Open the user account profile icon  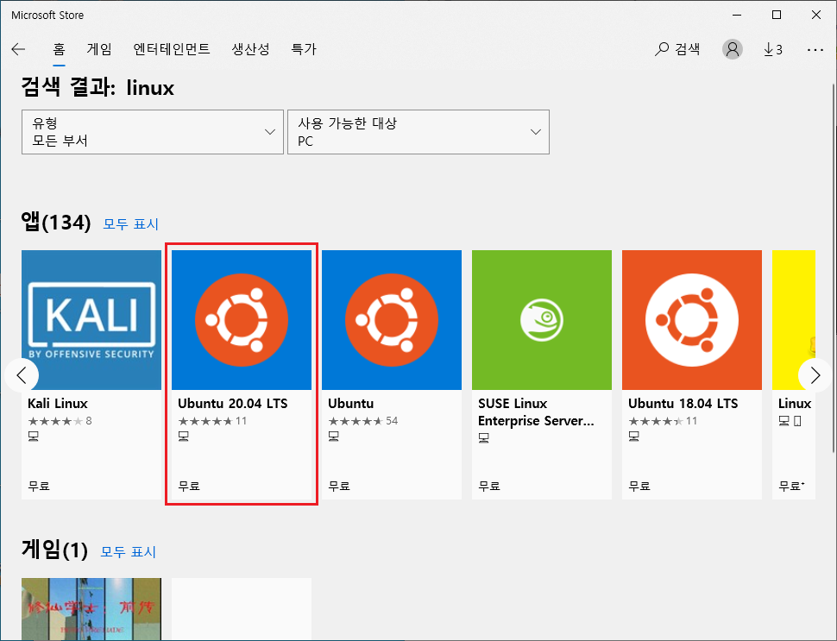pos(733,49)
